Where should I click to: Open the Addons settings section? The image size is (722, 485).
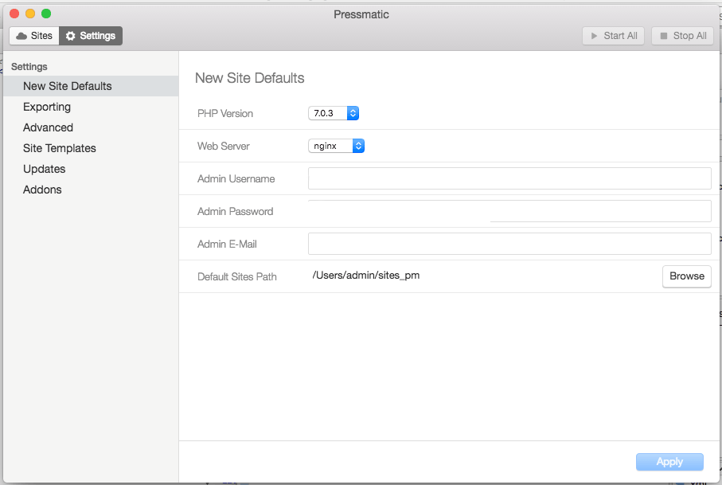point(91,190)
